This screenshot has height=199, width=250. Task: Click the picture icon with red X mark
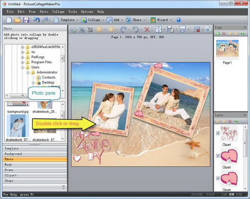tap(197, 30)
